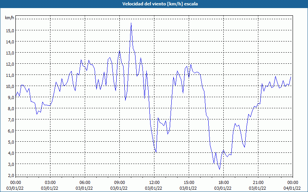Image resolution: width=308 pixels, height=192 pixels.
Task: Select the '7,0' y-axis tick label
Action: 11,120
